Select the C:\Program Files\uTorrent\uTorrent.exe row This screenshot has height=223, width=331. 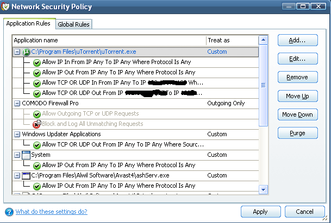135,52
